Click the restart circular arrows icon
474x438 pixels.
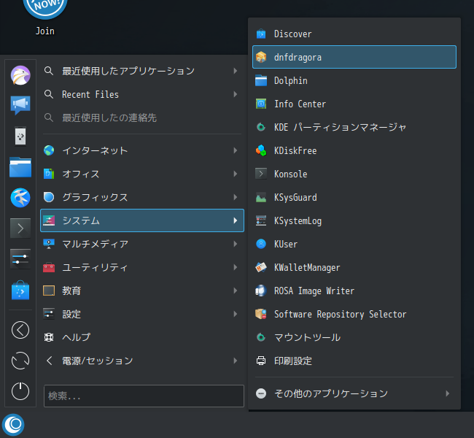click(20, 361)
